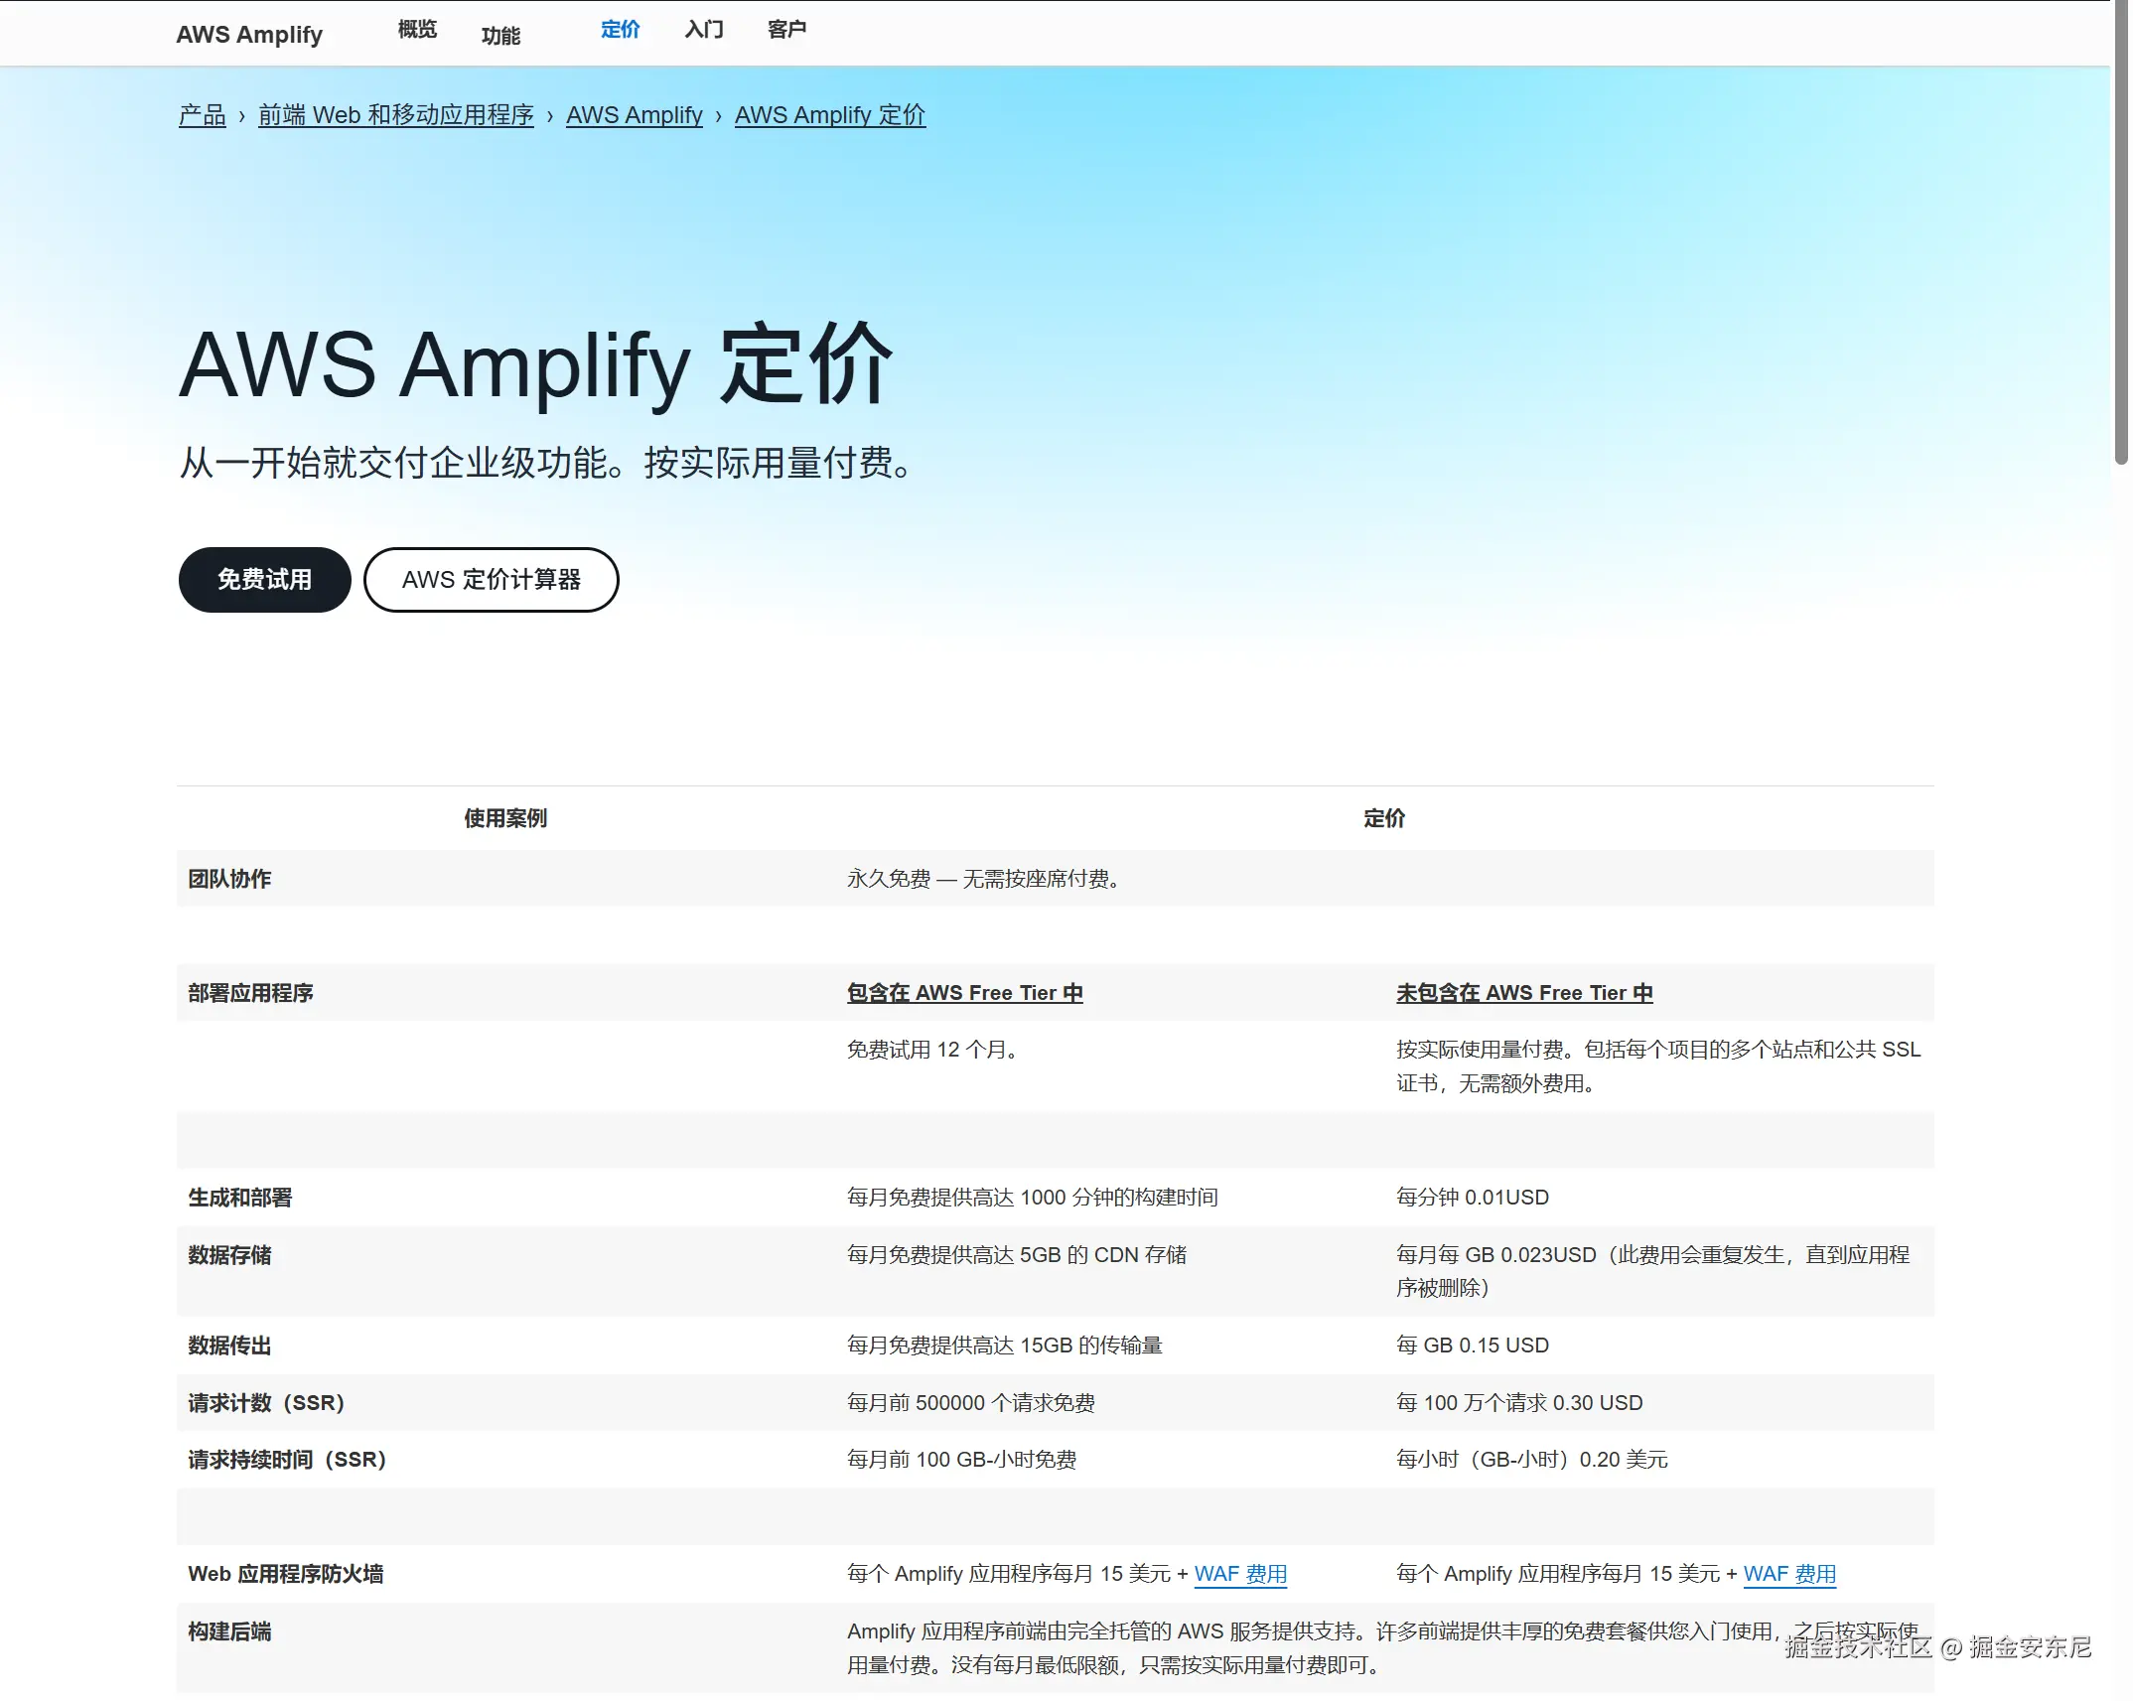Open 前端 Web 和移动应用程序 breadcrumb link
Screen dimensions: 2133x1701
(395, 115)
